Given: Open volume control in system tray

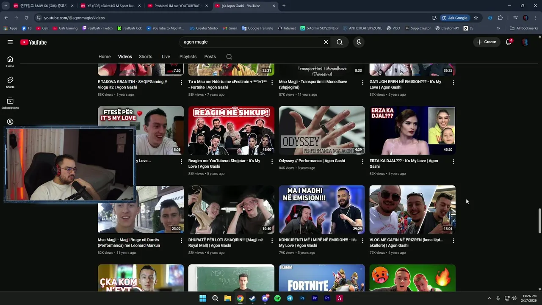Looking at the screenshot, I should [514, 298].
